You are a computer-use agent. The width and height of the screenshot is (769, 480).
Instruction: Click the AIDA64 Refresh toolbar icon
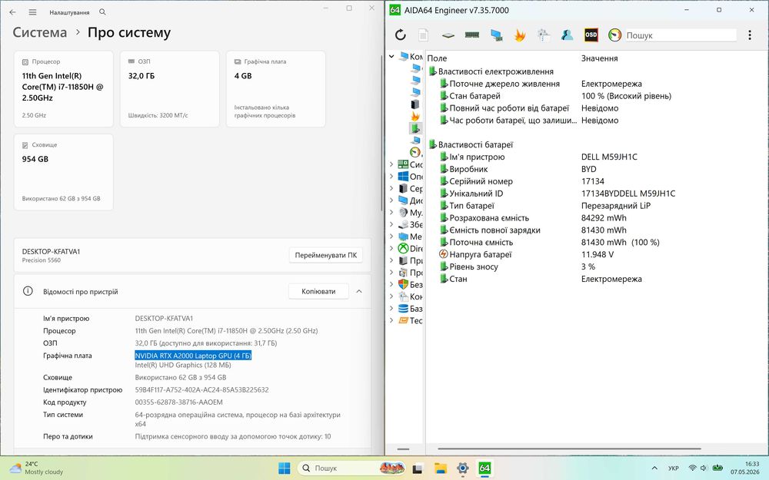(x=400, y=35)
